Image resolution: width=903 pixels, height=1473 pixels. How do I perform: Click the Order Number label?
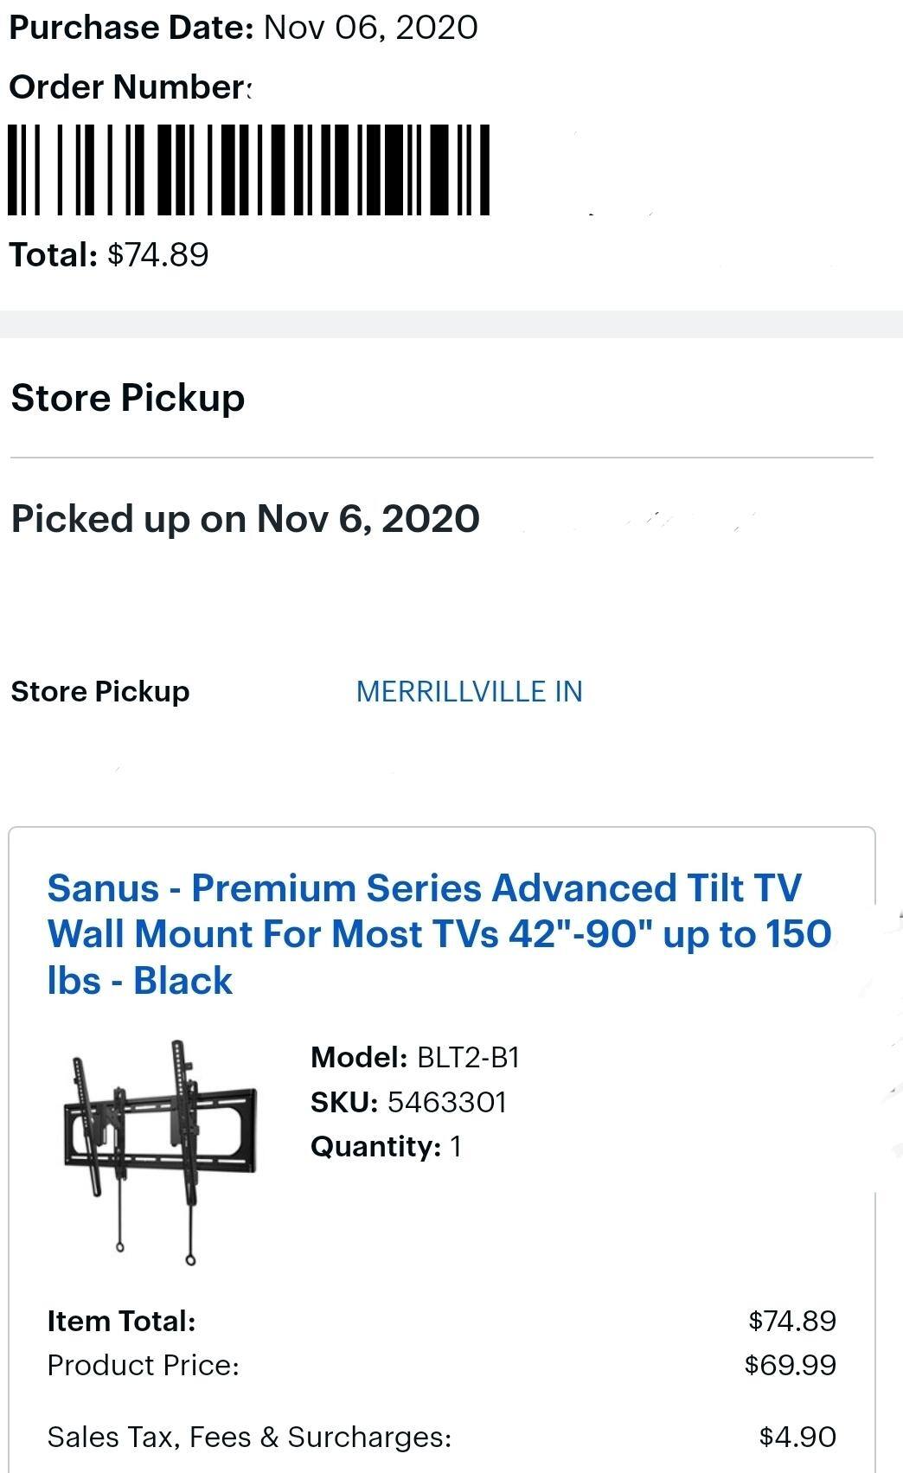pos(130,86)
